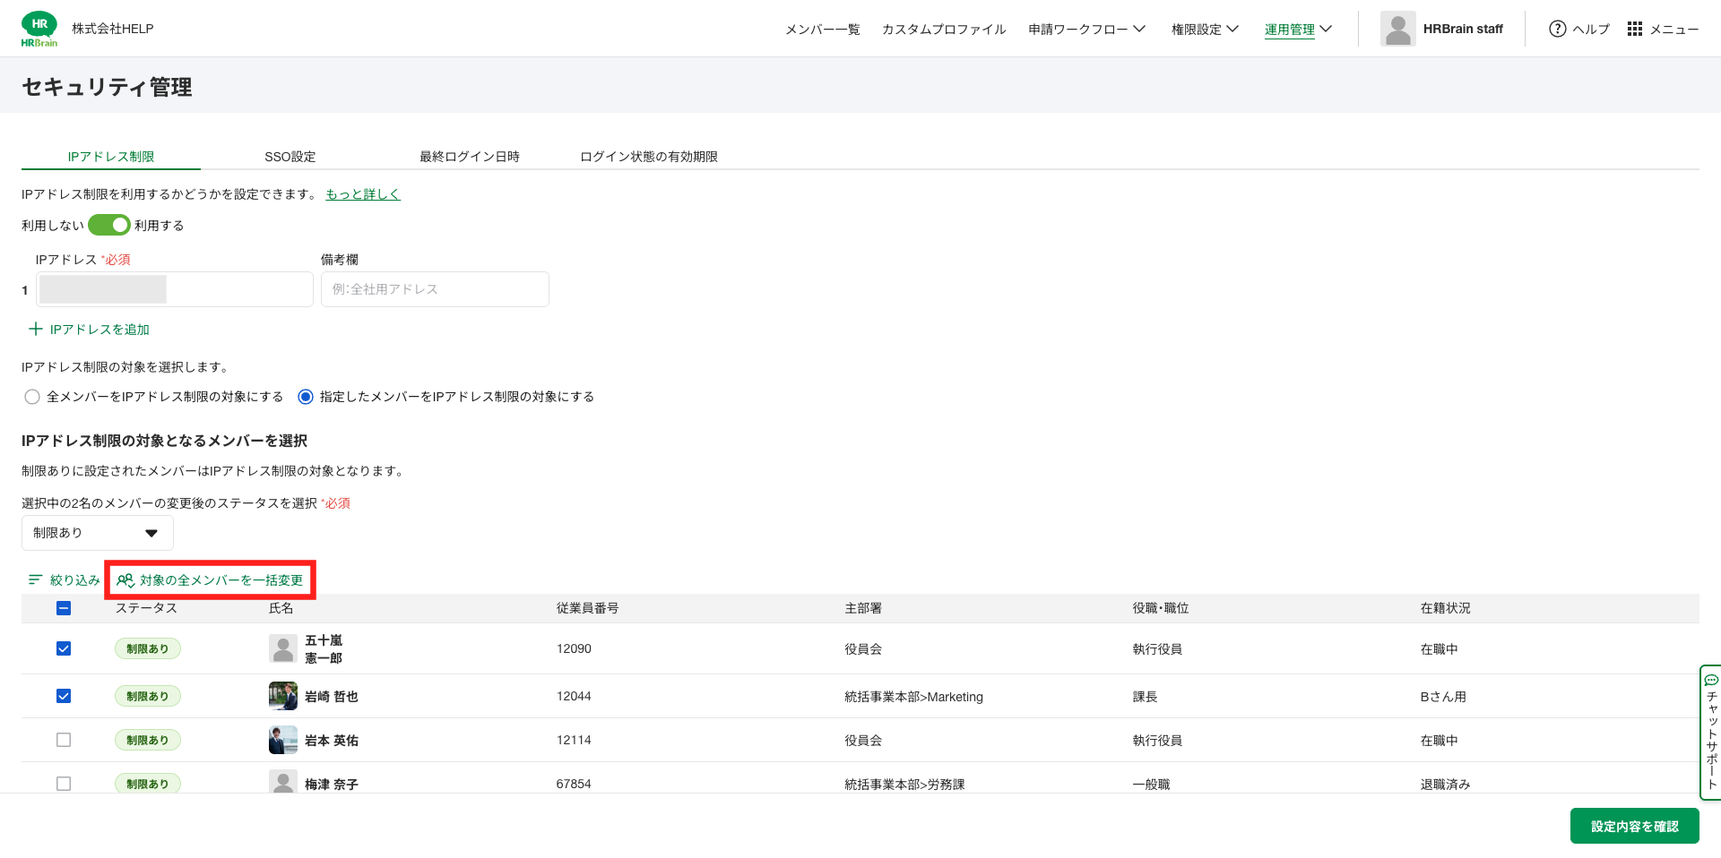Toggle the IP address restriction switch
1721x858 pixels.
[x=109, y=225]
